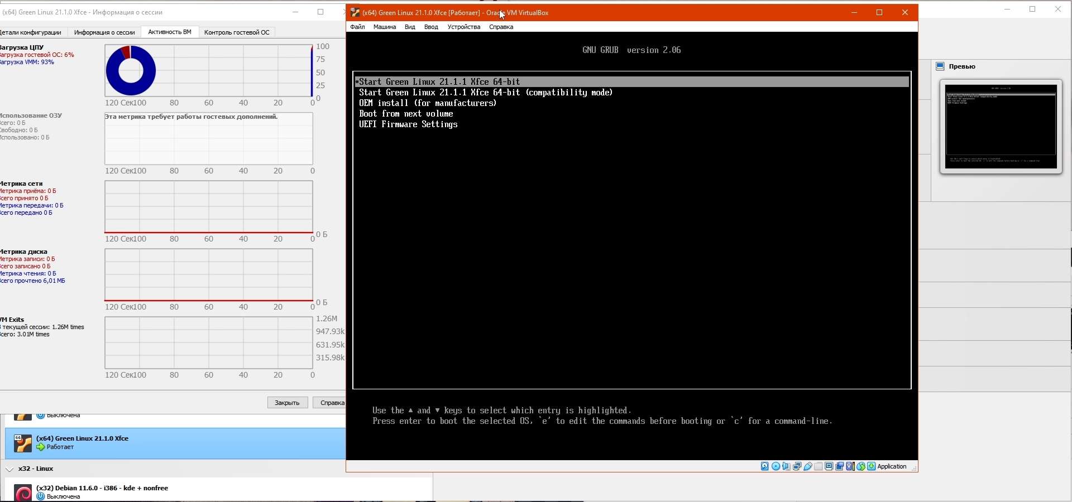1072x502 pixels.
Task: Switch to the Детали конфигурации tab
Action: coord(32,32)
